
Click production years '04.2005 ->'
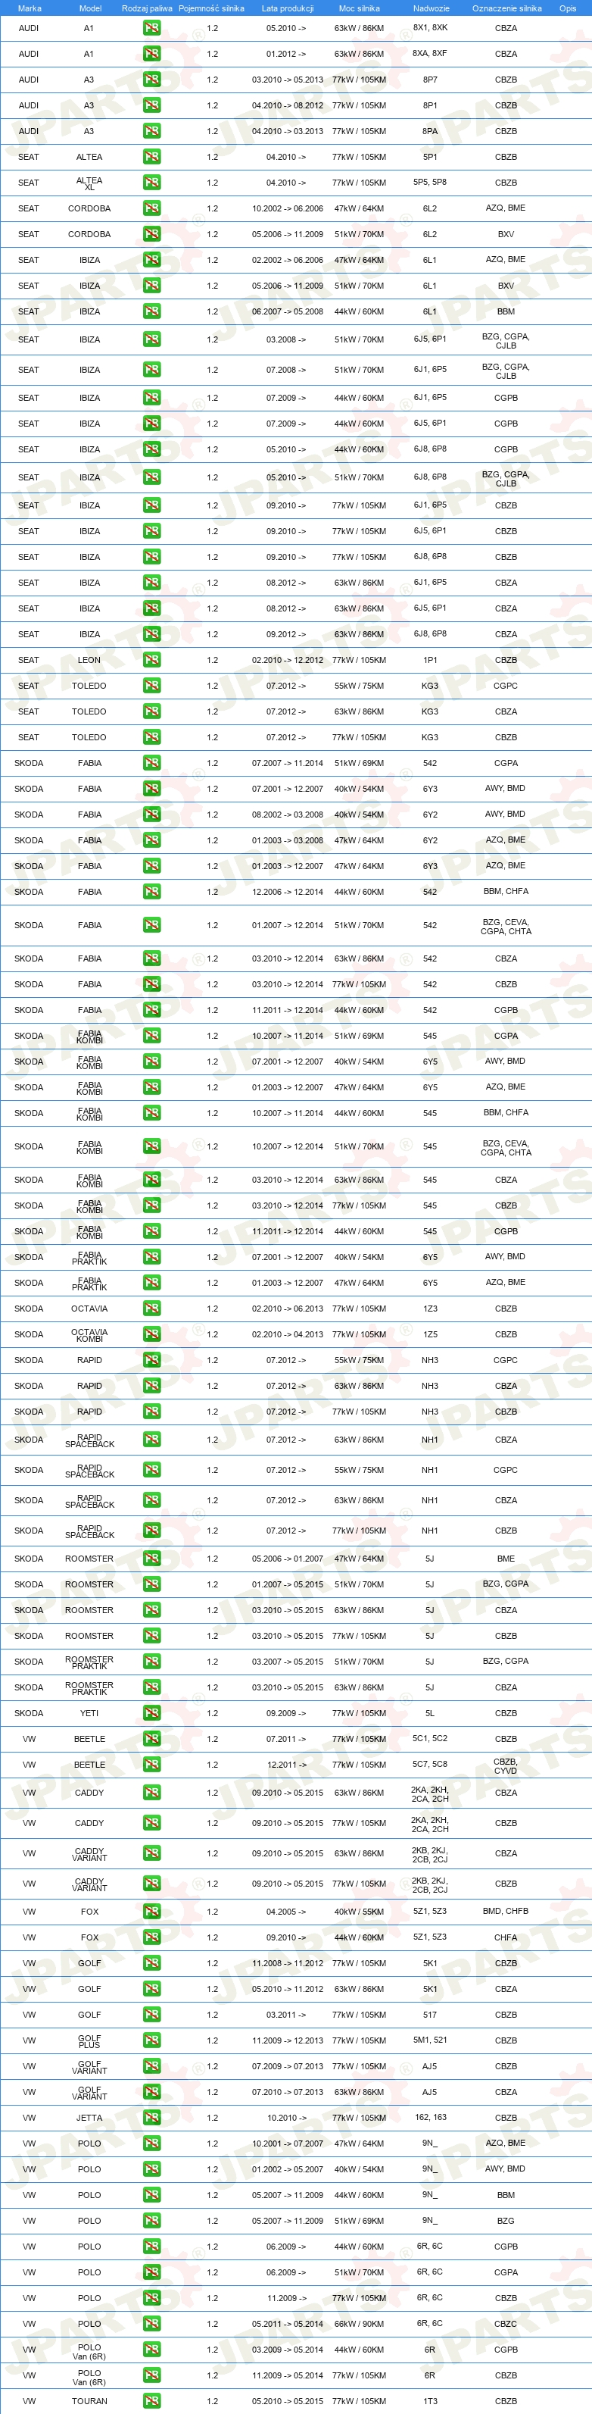[x=288, y=1912]
